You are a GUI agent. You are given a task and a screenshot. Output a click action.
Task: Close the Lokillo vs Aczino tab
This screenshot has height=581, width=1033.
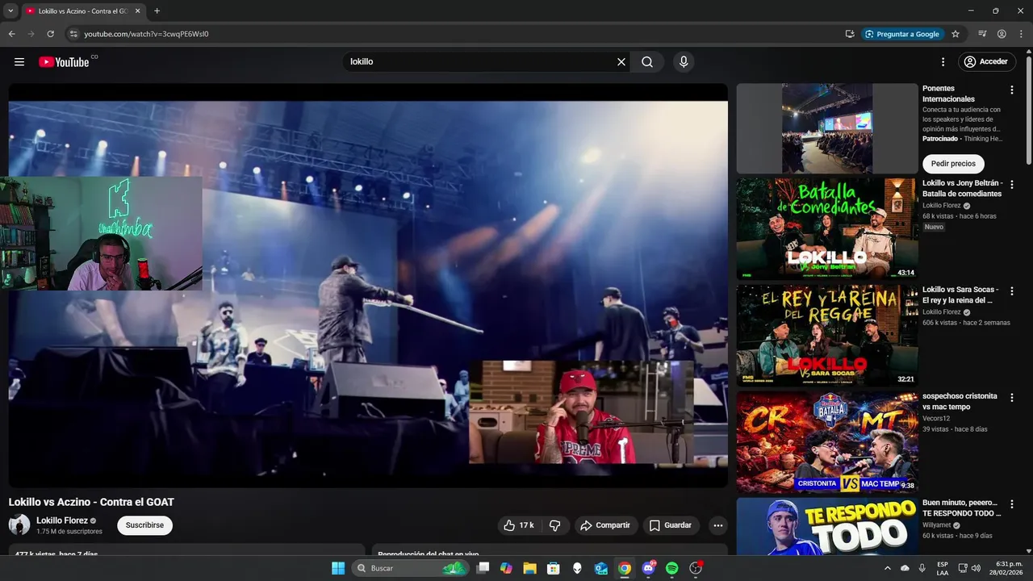click(x=137, y=11)
